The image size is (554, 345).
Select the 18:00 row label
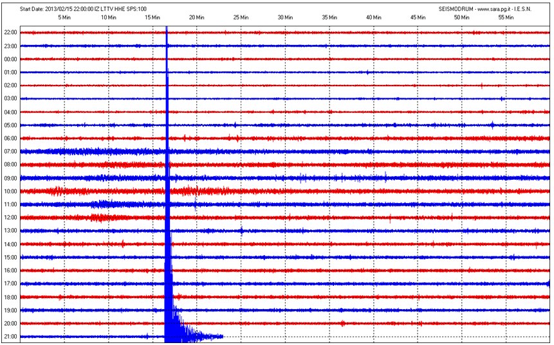(10, 297)
